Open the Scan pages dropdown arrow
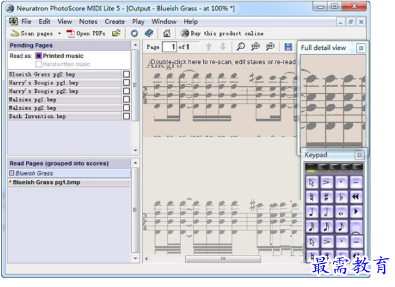 59,33
